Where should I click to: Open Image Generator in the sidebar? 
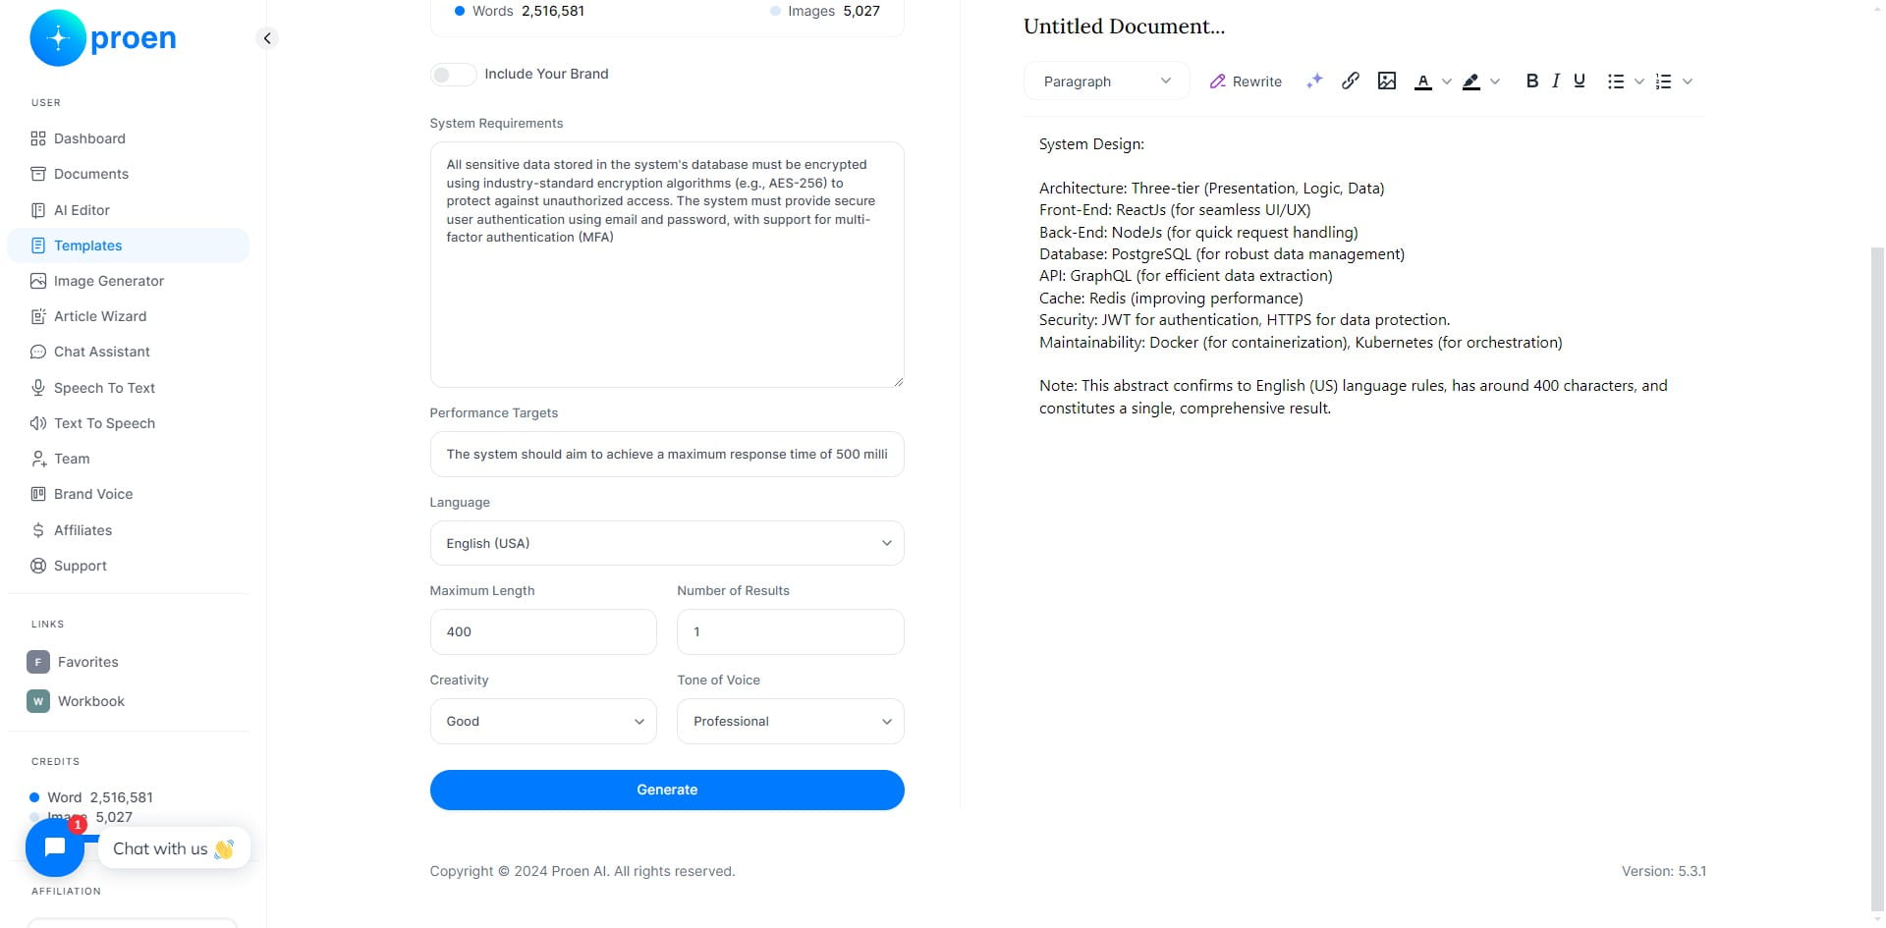pyautogui.click(x=108, y=281)
